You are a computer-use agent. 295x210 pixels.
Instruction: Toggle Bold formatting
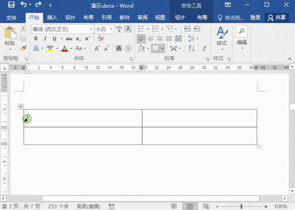point(36,39)
